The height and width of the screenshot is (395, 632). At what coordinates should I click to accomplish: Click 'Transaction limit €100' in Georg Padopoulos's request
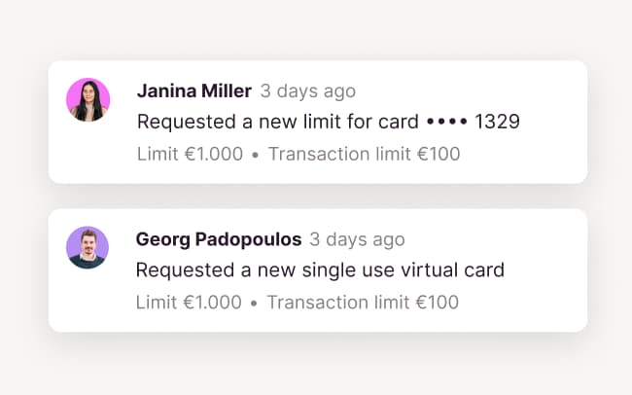(x=363, y=302)
